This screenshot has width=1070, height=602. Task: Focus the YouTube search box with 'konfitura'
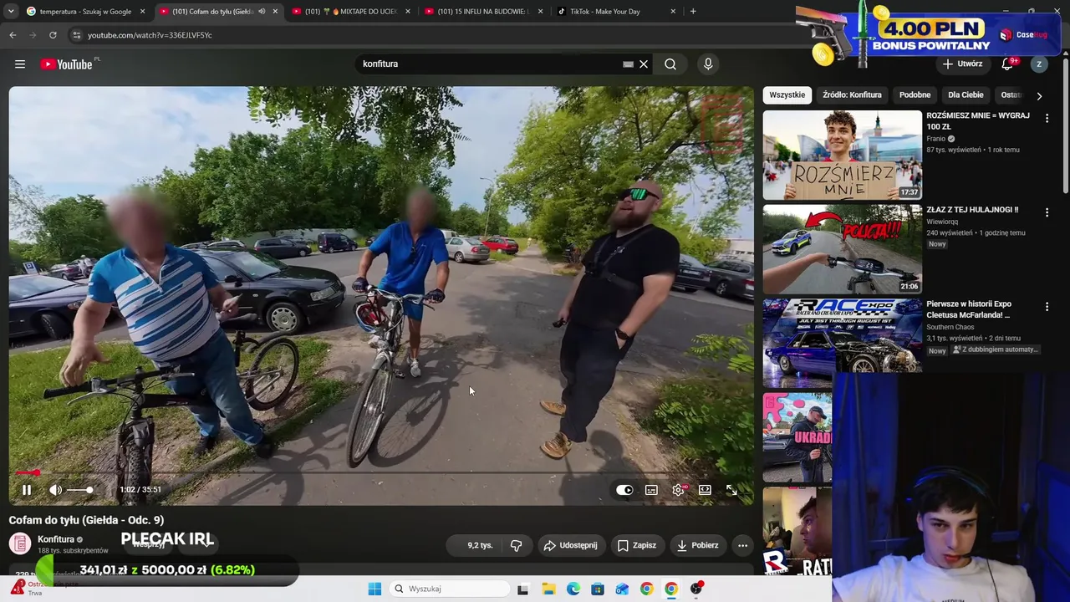point(489,64)
